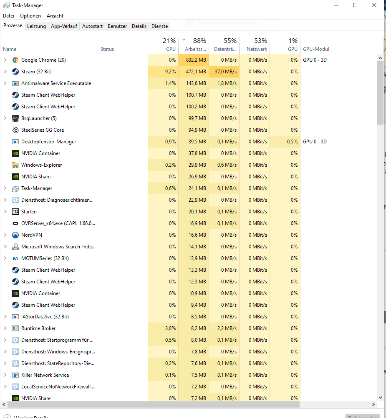Click the MOTUMSeries process icon

coord(15,258)
